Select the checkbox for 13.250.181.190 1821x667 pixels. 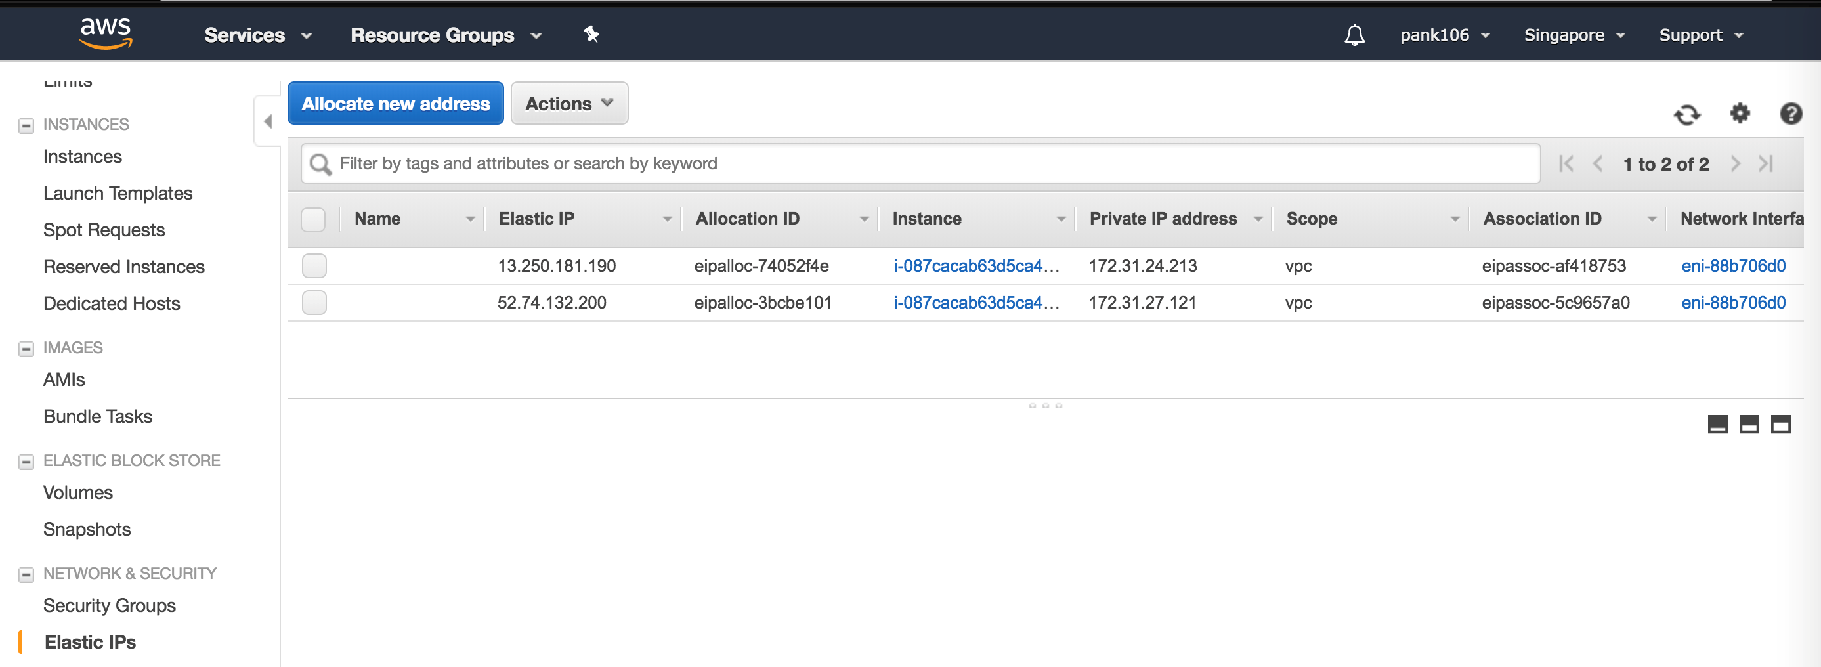[314, 266]
